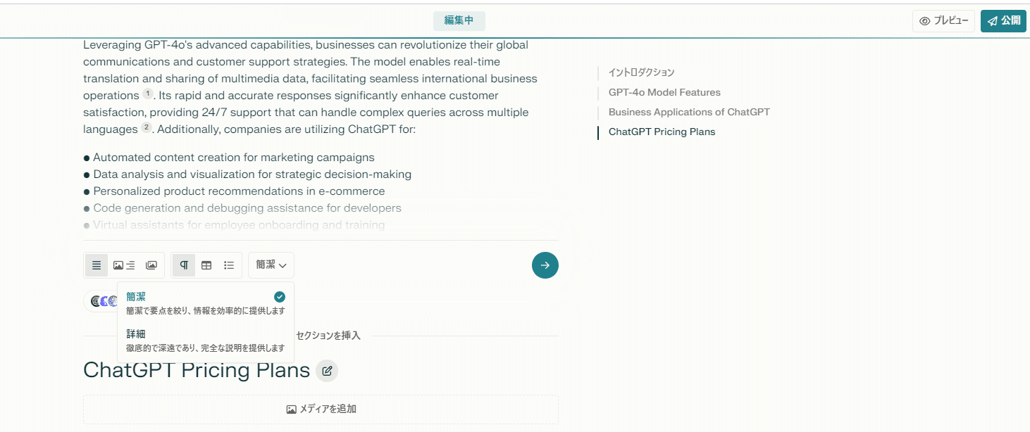
Task: Pick the image gallery layout icon
Action: [151, 265]
